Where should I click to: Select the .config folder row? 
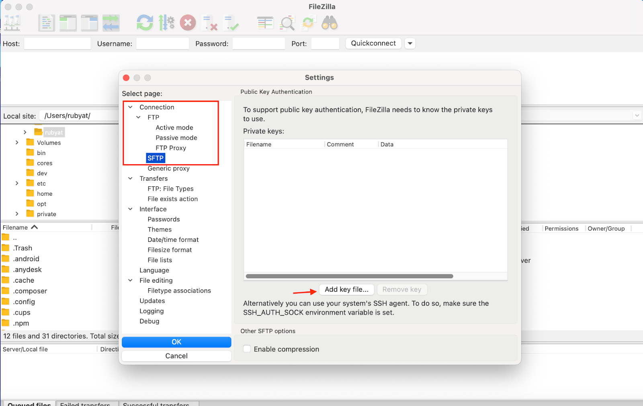(59, 302)
